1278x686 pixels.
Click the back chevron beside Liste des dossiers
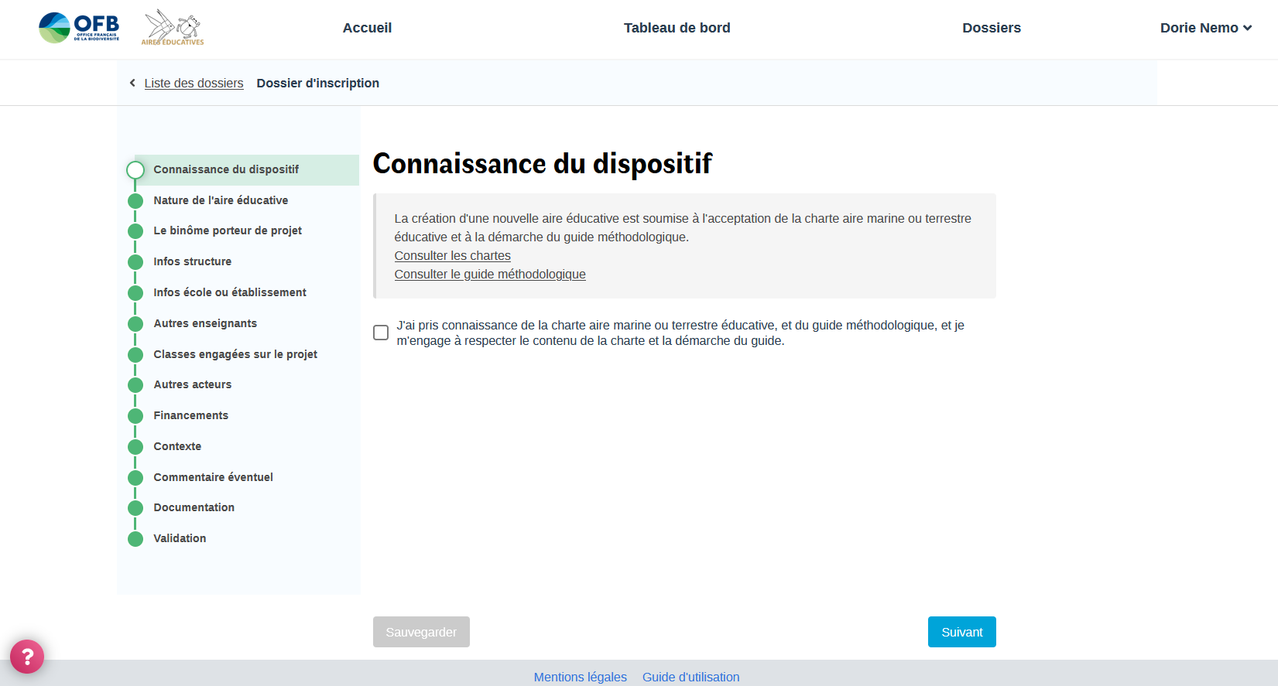(132, 83)
